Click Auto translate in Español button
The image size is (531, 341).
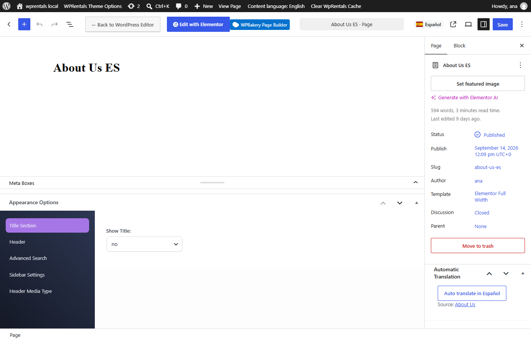(472, 293)
